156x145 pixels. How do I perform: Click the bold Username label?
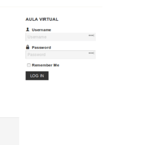(x=41, y=30)
